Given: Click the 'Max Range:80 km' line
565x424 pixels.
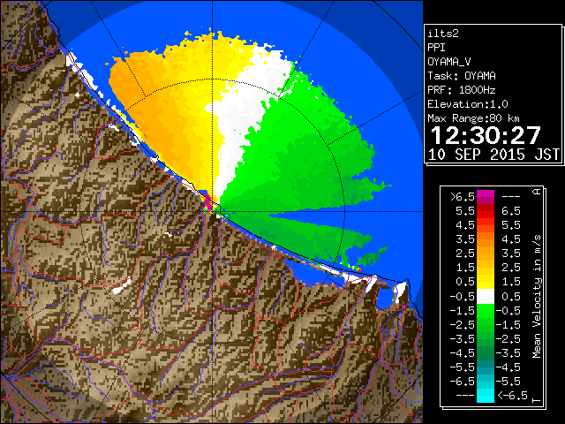Looking at the screenshot, I should coord(473,118).
